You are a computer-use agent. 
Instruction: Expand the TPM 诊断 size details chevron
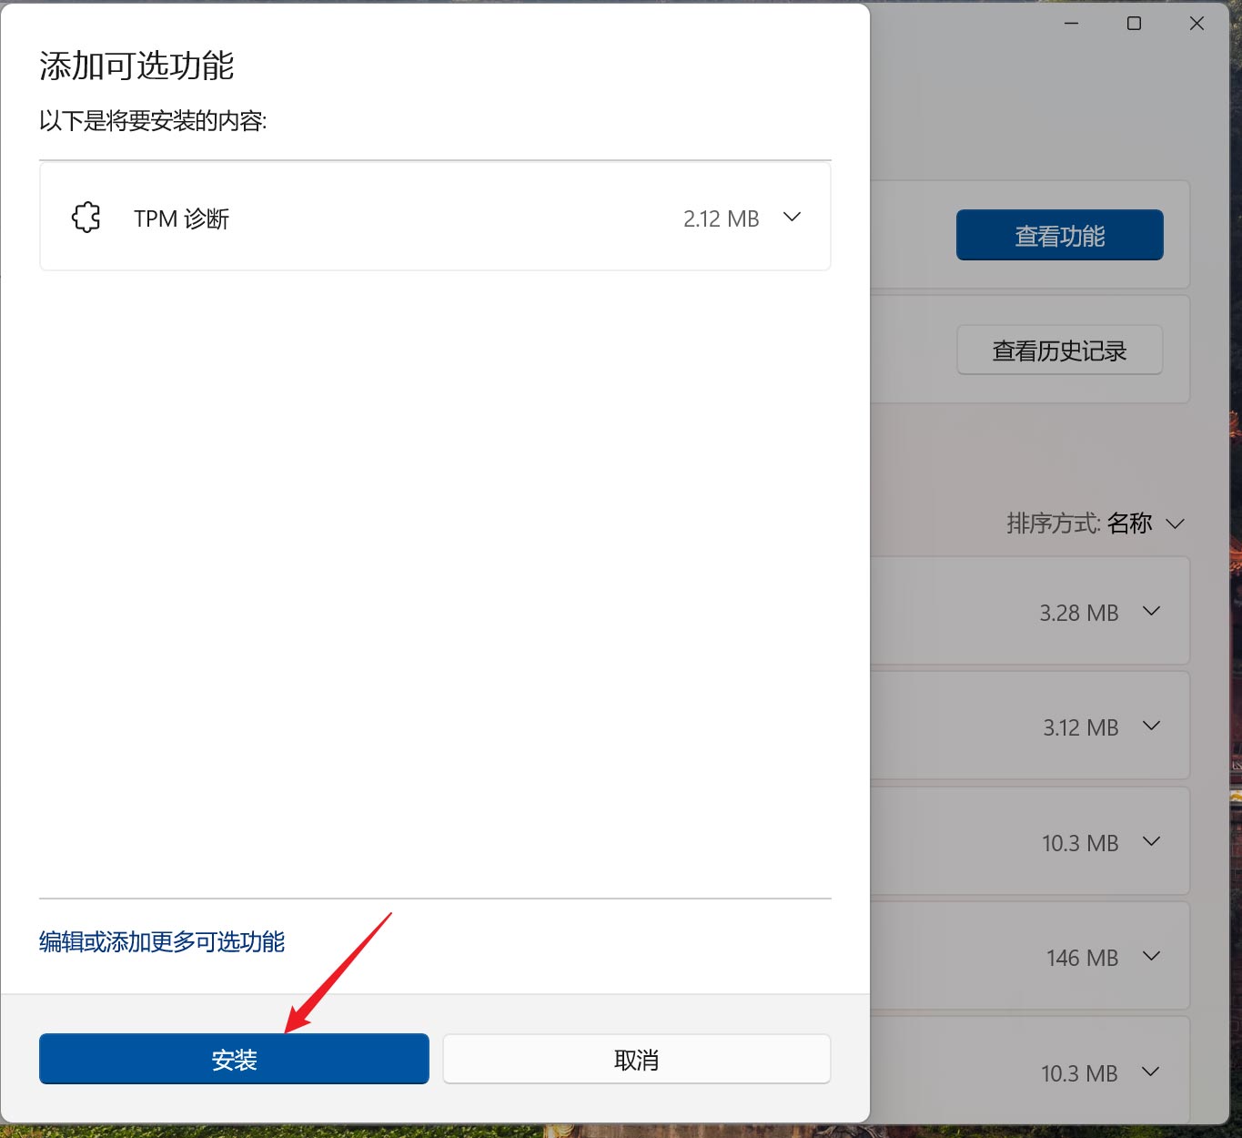click(x=791, y=217)
